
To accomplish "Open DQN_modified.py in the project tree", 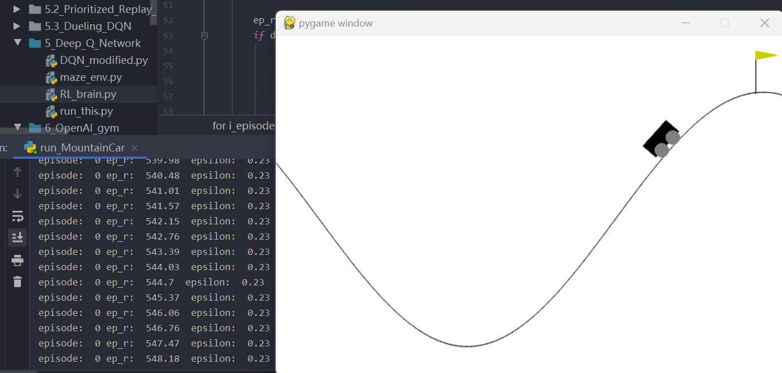I will point(104,60).
